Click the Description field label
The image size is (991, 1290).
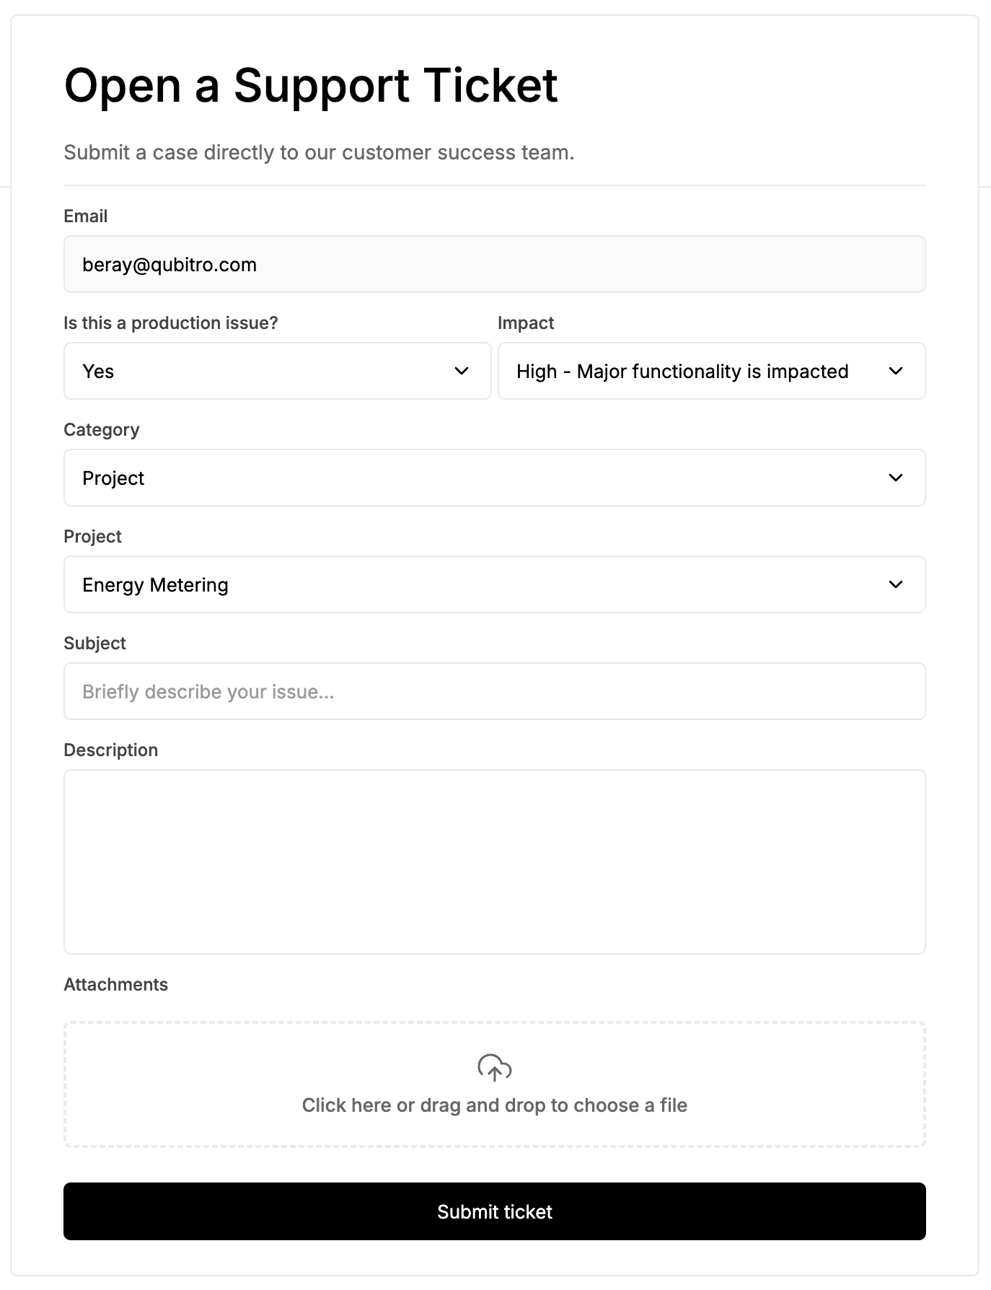tap(110, 750)
